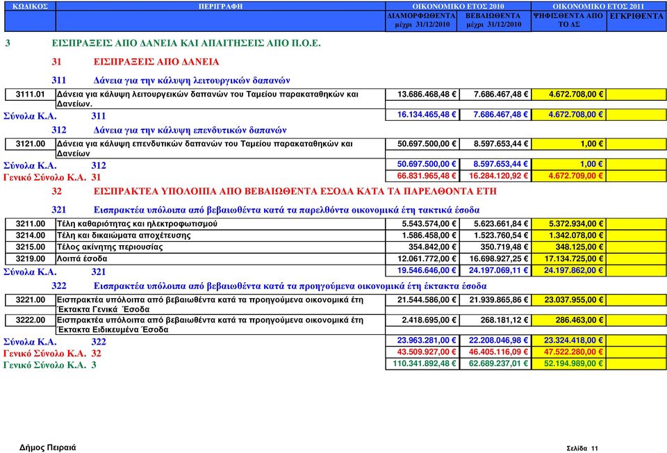The height and width of the screenshot is (453, 667).
Task: Click value 16.698.927,25 € in row 3219.00
Action: click(x=495, y=258)
